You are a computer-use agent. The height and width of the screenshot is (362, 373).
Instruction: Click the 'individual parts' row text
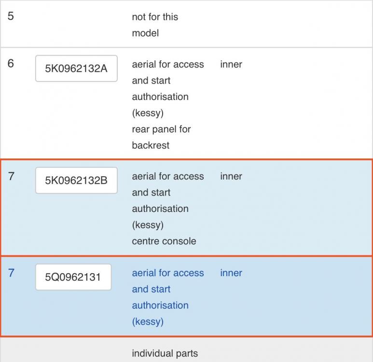pos(165,353)
